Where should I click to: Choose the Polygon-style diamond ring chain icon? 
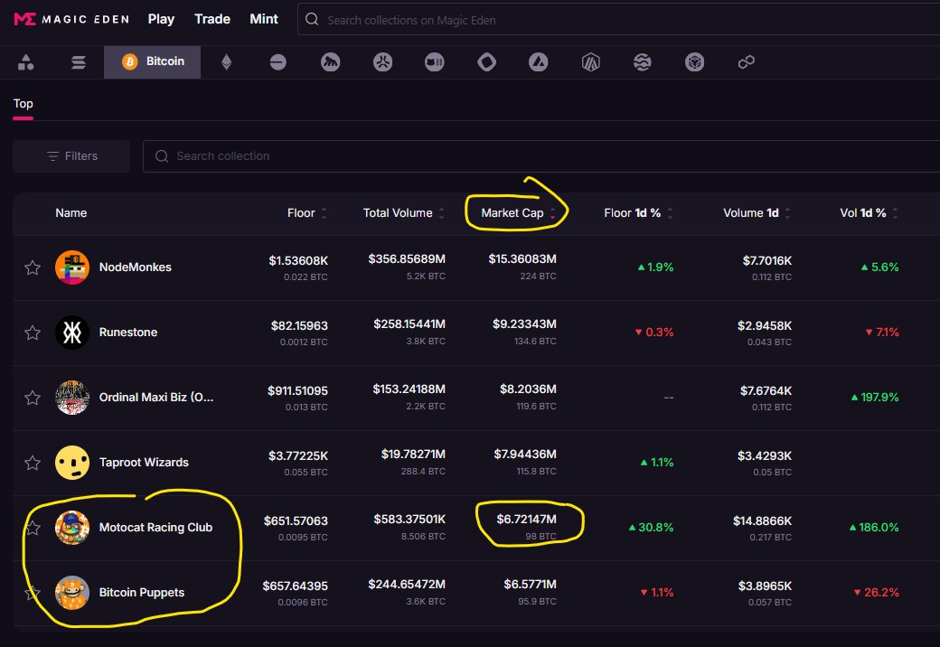[487, 61]
